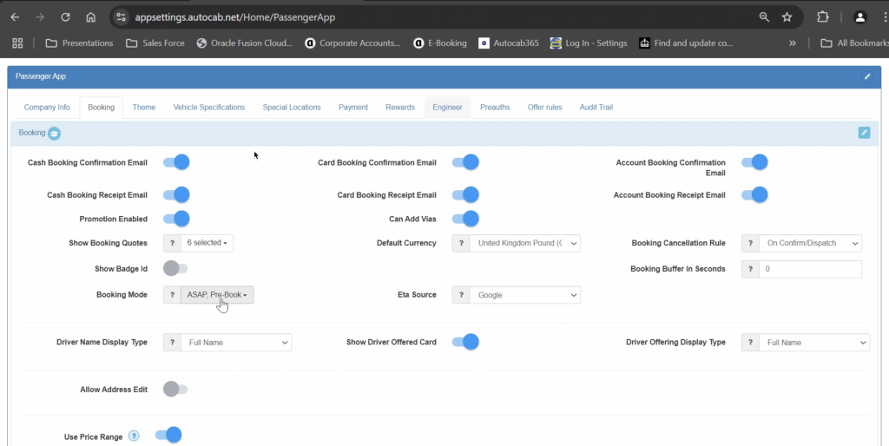The height and width of the screenshot is (446, 889).
Task: Switch to the Rewards tab
Action: tap(400, 107)
